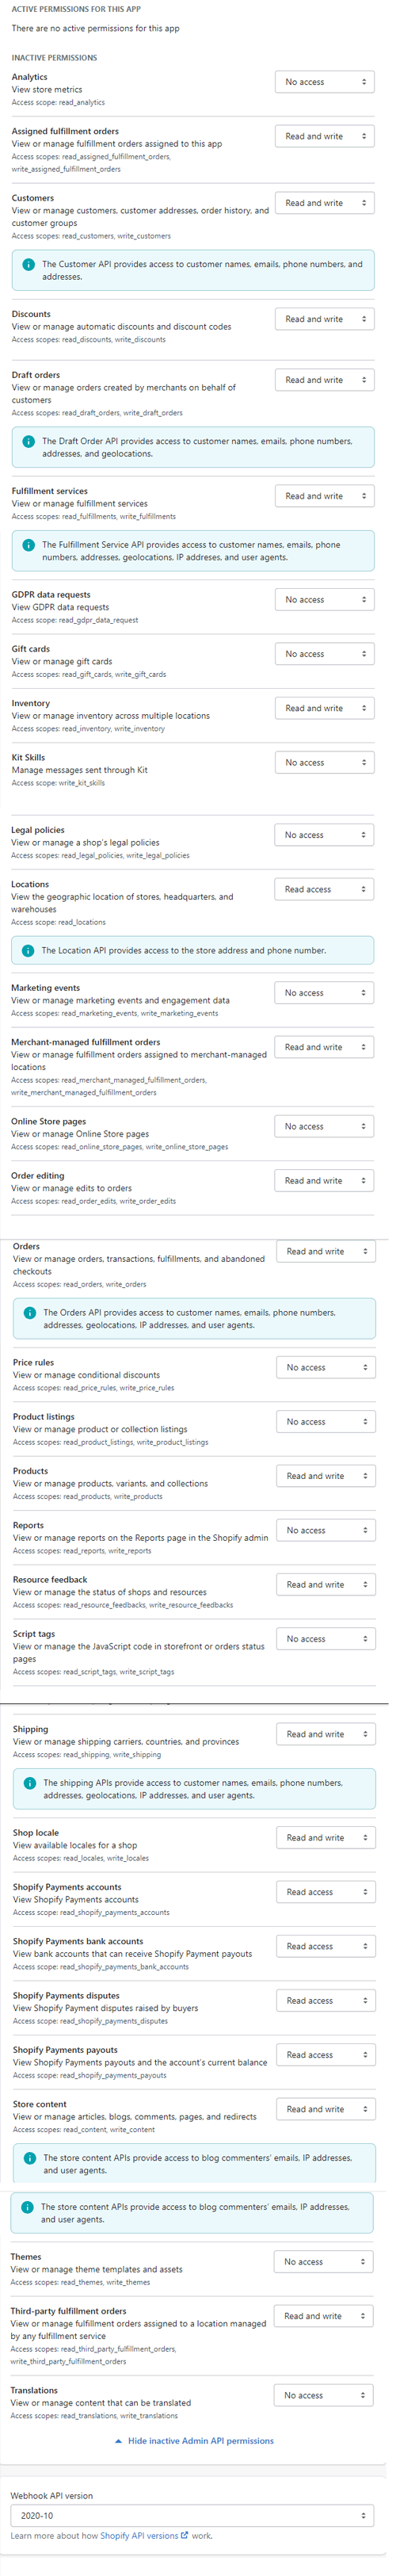The image size is (396, 2576).
Task: Click info icon in Draft Order API banner
Action: coord(29,441)
